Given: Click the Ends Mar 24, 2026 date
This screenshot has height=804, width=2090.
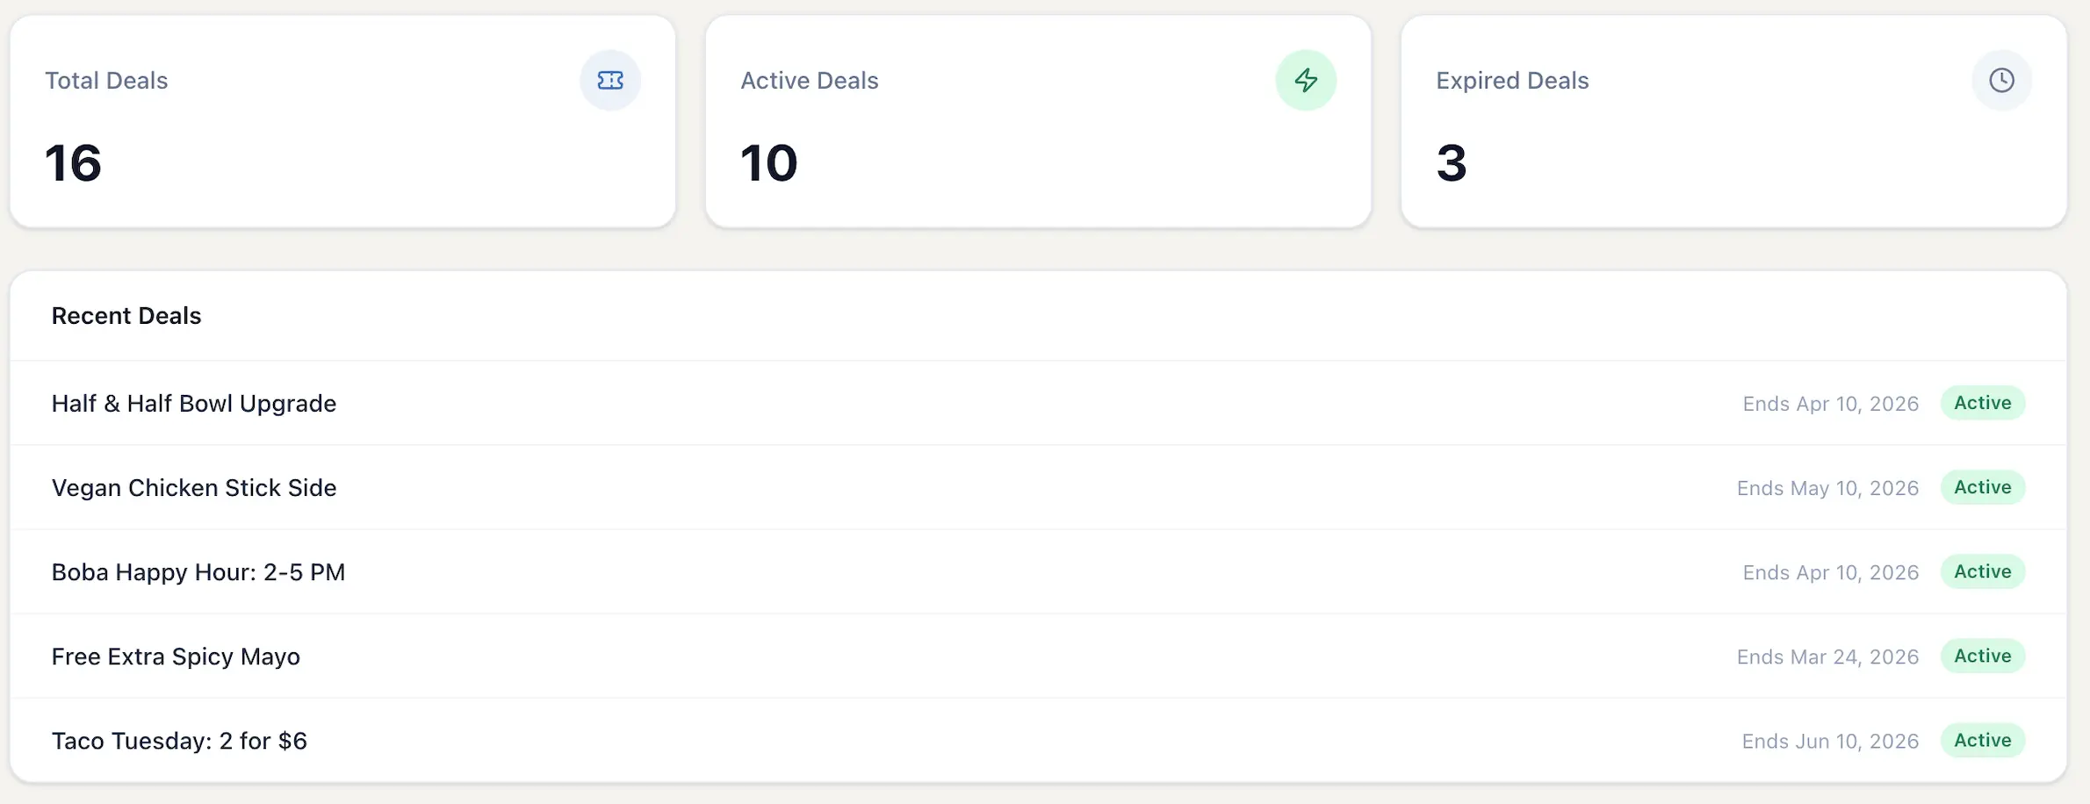Looking at the screenshot, I should pyautogui.click(x=1827, y=657).
